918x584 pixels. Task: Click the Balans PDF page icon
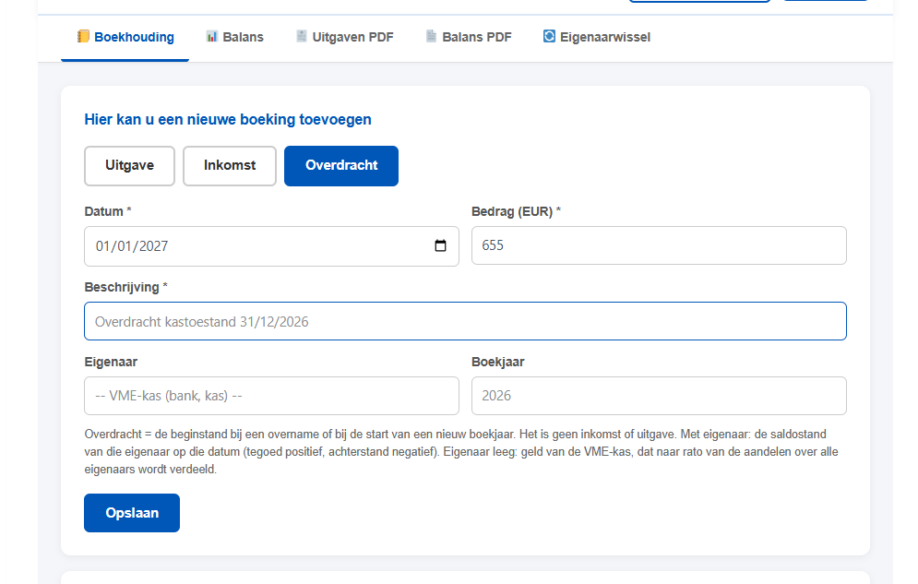[x=432, y=36]
